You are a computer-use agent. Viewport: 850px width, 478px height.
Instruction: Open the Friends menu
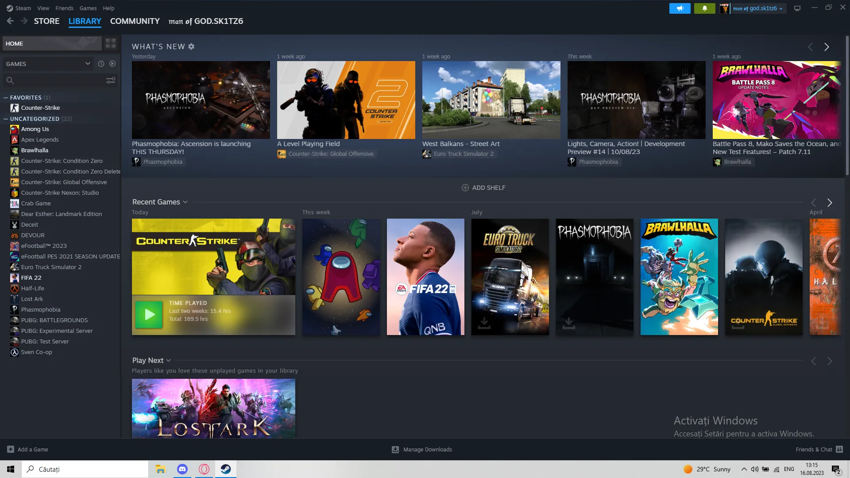[x=64, y=8]
